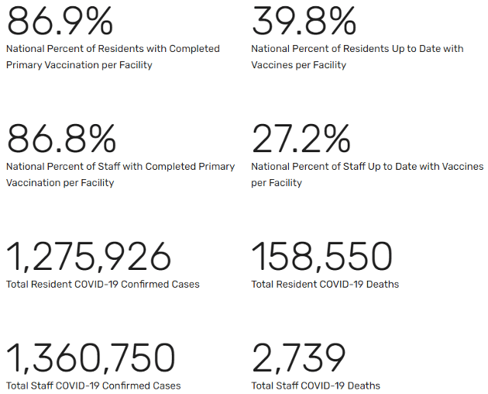Click the 'Vaccines per Facility' line below 39.8%

299,65
